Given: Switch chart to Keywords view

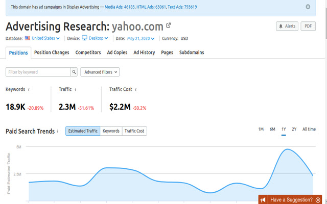Looking at the screenshot, I should [x=111, y=131].
